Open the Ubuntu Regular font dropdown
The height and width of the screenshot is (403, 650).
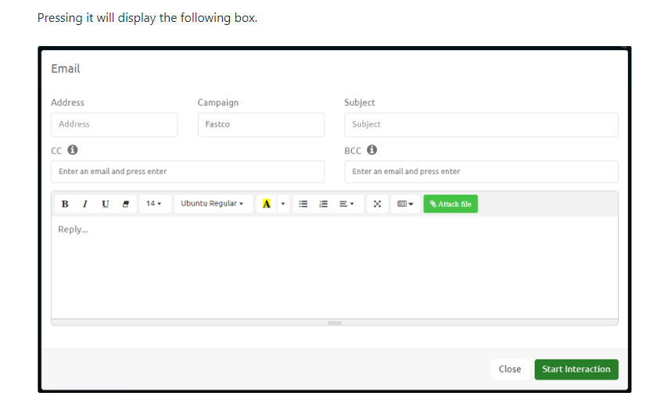[x=212, y=204]
